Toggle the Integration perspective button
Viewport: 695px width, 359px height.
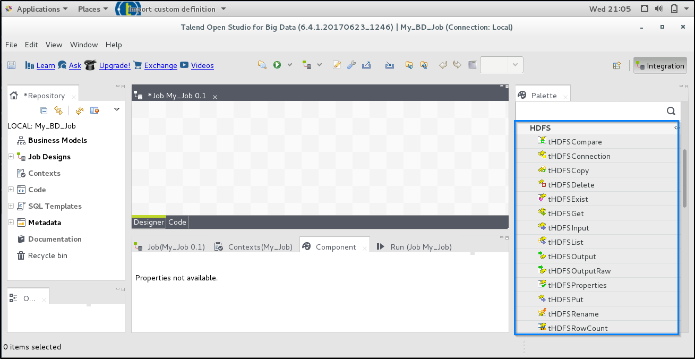coord(660,66)
